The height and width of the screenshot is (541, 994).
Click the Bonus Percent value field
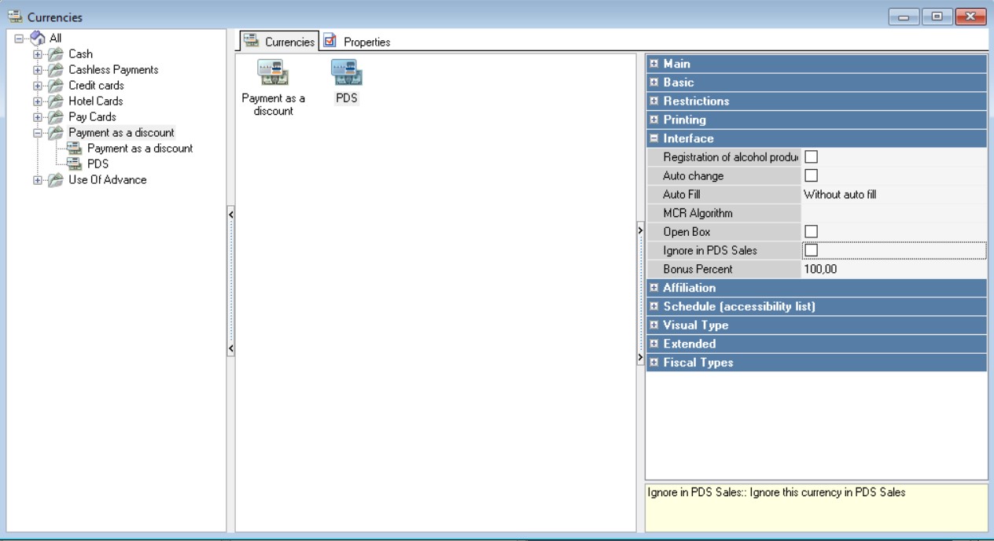(893, 269)
